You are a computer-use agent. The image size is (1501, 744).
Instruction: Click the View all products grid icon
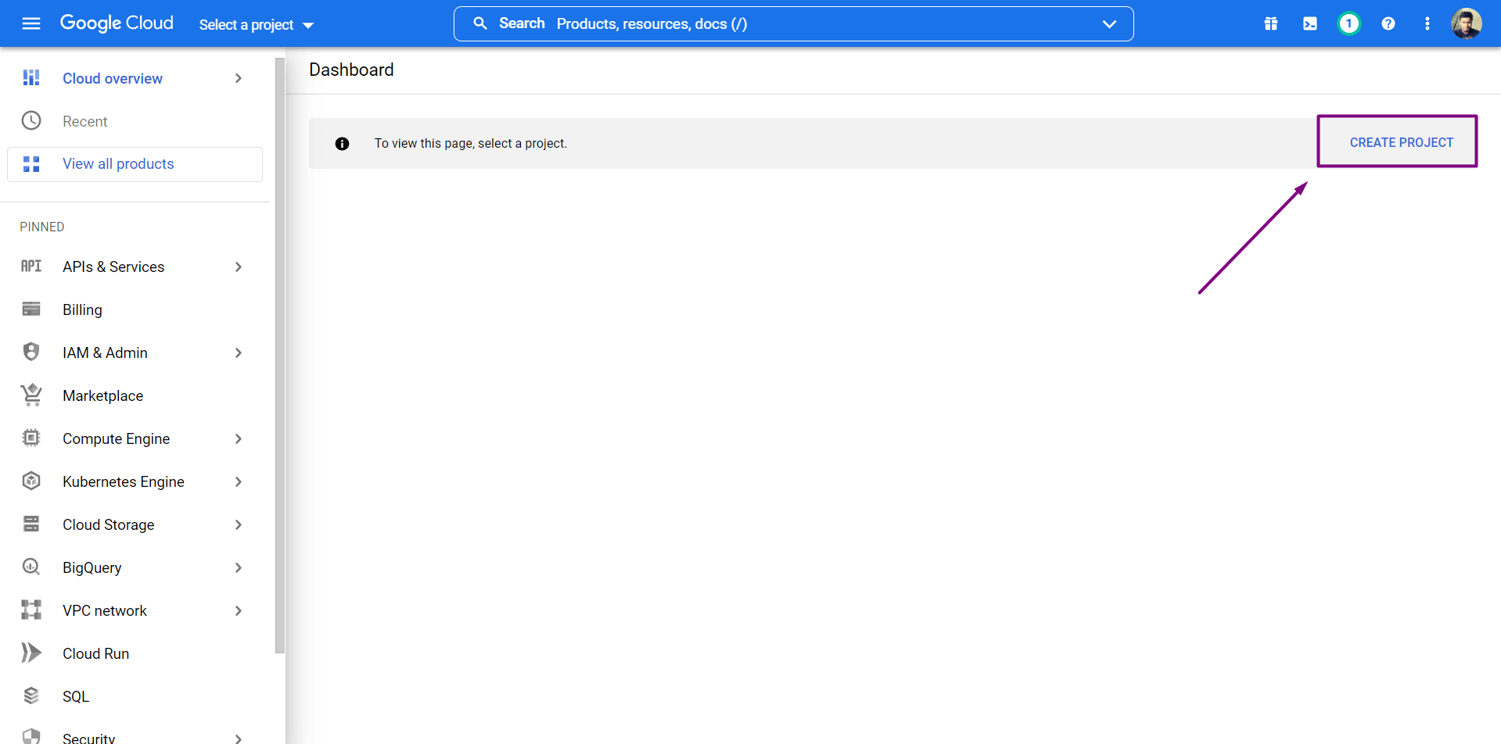[31, 164]
